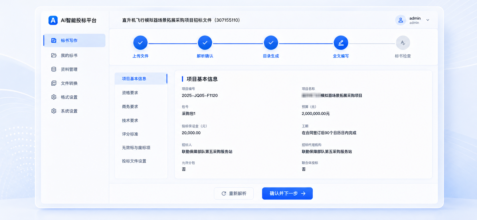Open 标书写作 menu item
Image resolution: width=477 pixels, height=220 pixels.
point(74,40)
